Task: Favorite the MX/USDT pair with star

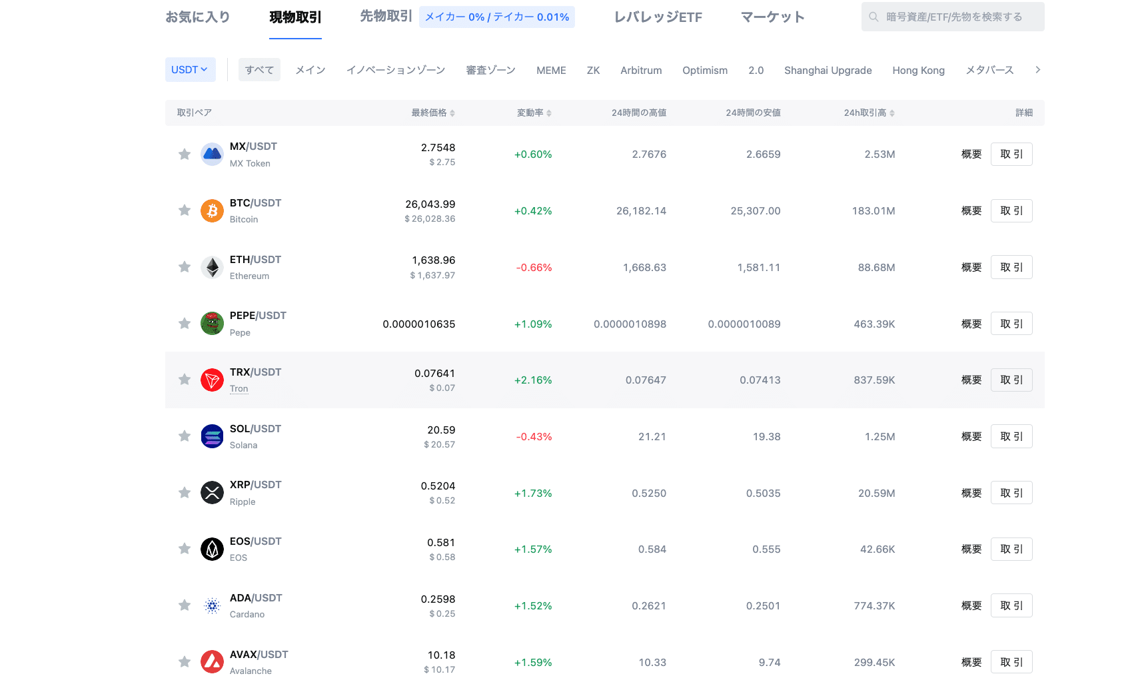Action: pyautogui.click(x=185, y=155)
